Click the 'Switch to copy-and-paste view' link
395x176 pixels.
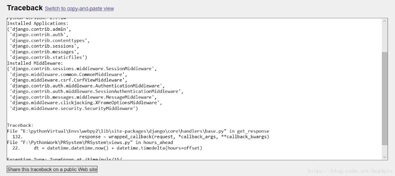pos(79,9)
